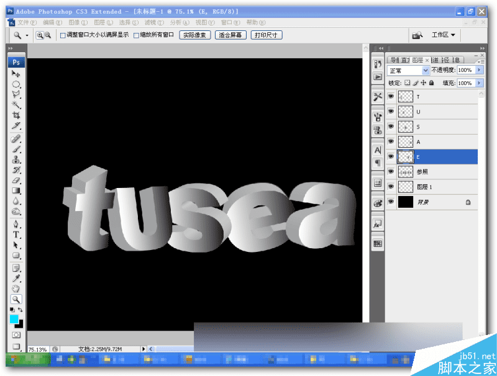
Task: Select the Magic Wand tool
Action: [16, 105]
